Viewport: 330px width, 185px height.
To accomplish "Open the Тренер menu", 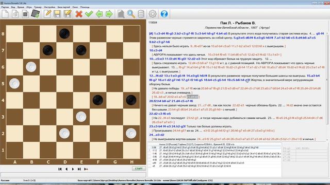I will pyautogui.click(x=38, y=7).
